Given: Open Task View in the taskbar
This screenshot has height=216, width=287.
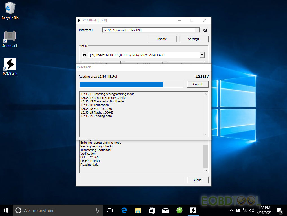Looking at the screenshot, I should (110, 210).
